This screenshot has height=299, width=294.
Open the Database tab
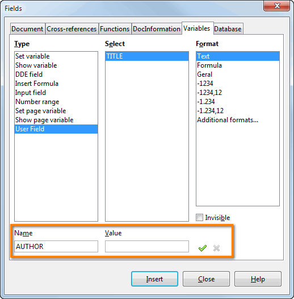pyautogui.click(x=228, y=29)
